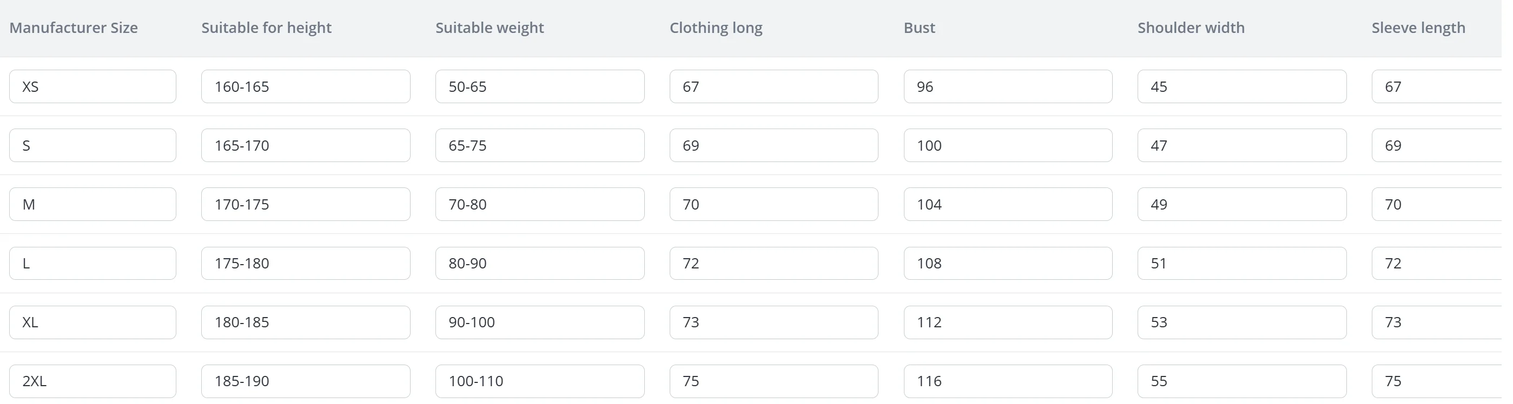Click the 90-100 weight field in XL row
1513x404 pixels.
click(539, 322)
